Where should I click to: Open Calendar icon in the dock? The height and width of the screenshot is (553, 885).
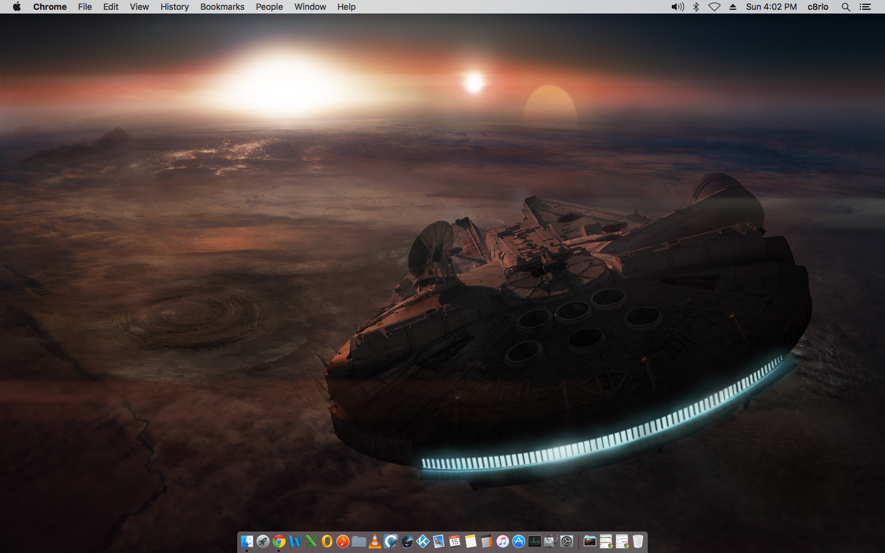click(455, 541)
